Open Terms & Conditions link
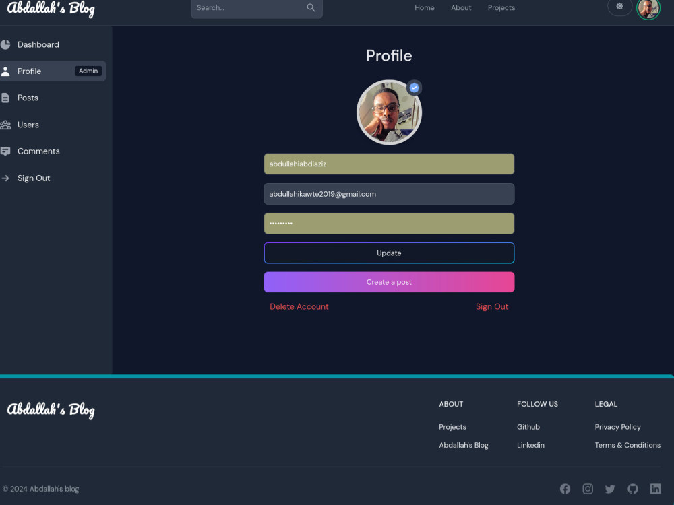 (627, 445)
